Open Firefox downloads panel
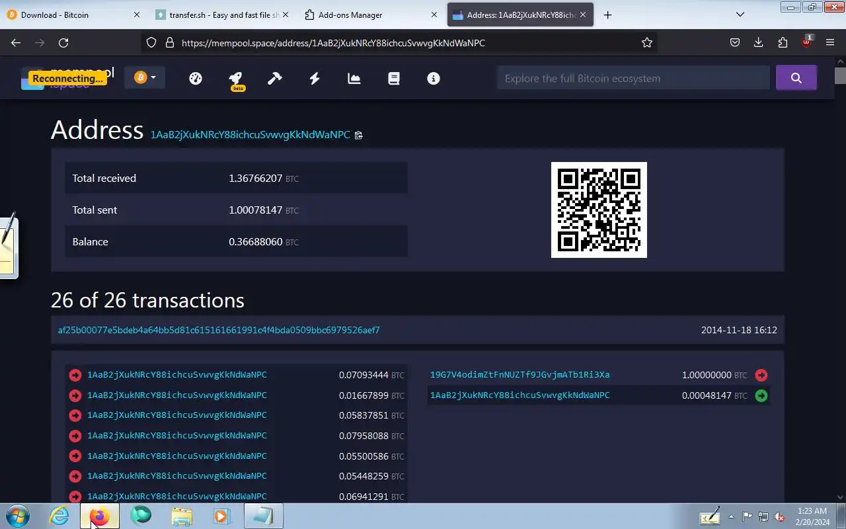Viewport: 846px width, 529px height. (x=758, y=42)
